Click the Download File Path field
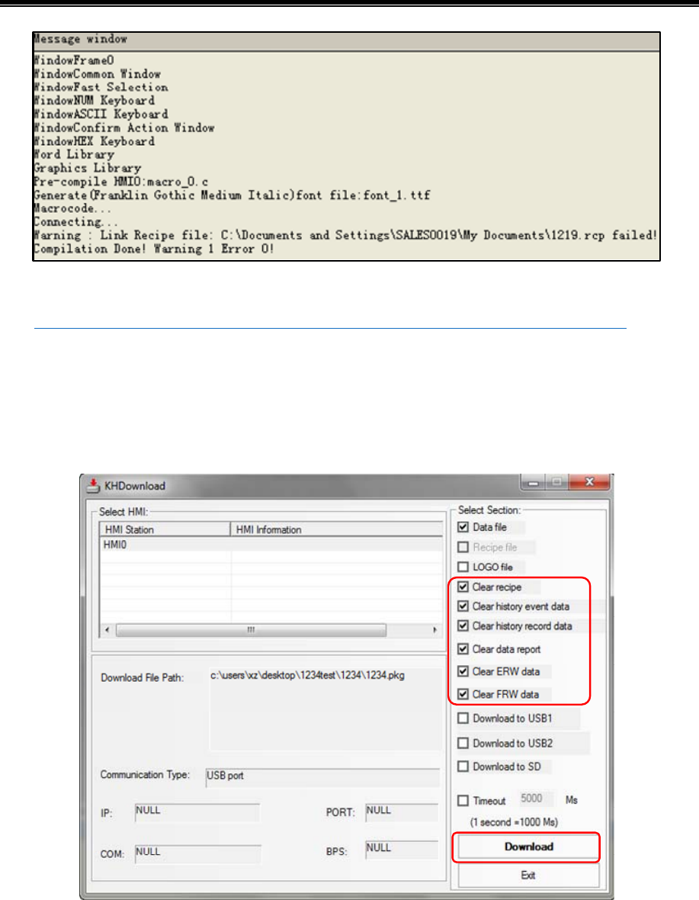 click(x=325, y=709)
